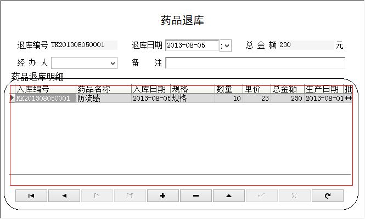365x219 pixels.
Task: Click the 总金额 field showing 230
Action: (306, 45)
